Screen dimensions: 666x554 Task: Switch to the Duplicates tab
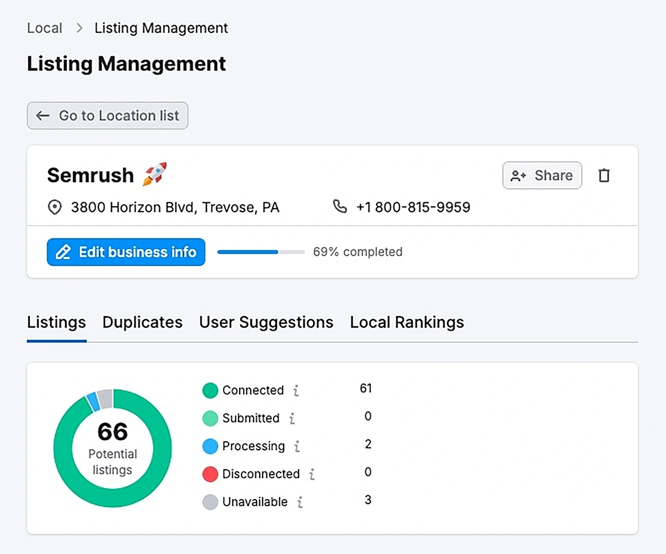143,323
